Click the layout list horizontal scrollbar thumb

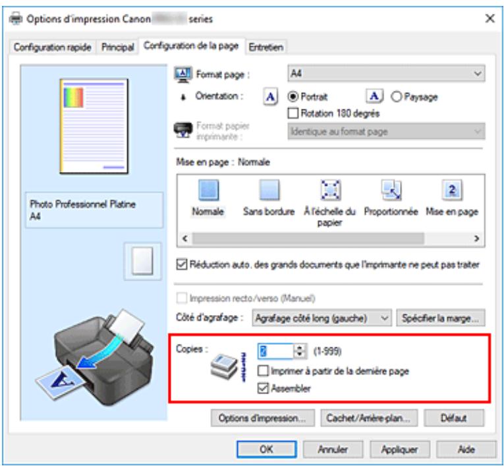pyautogui.click(x=308, y=239)
